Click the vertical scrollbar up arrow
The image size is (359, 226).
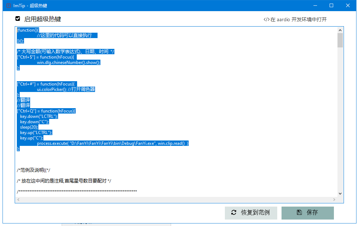click(340, 30)
